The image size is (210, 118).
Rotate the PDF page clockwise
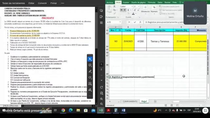101,88
